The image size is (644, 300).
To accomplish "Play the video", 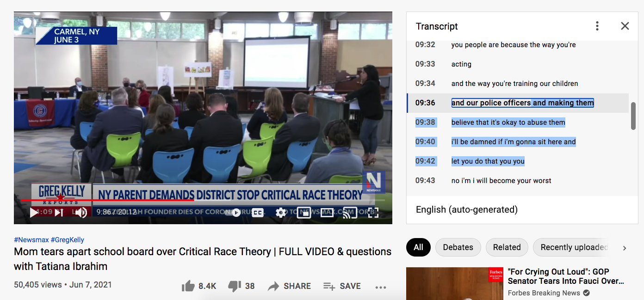I will (34, 213).
